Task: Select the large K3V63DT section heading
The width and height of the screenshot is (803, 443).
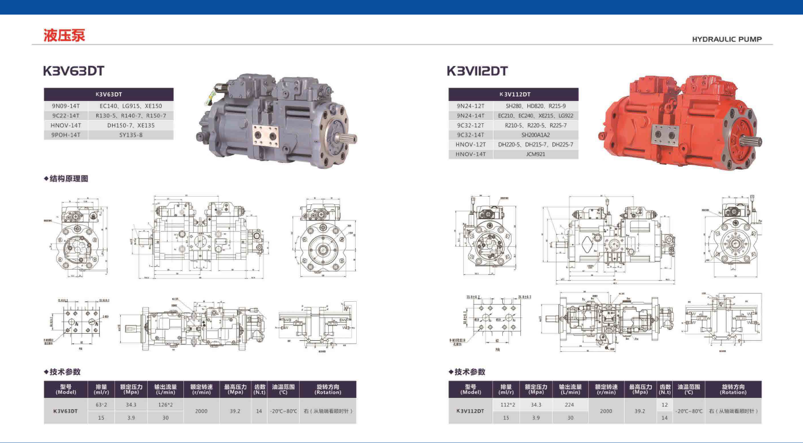Action: tap(74, 71)
